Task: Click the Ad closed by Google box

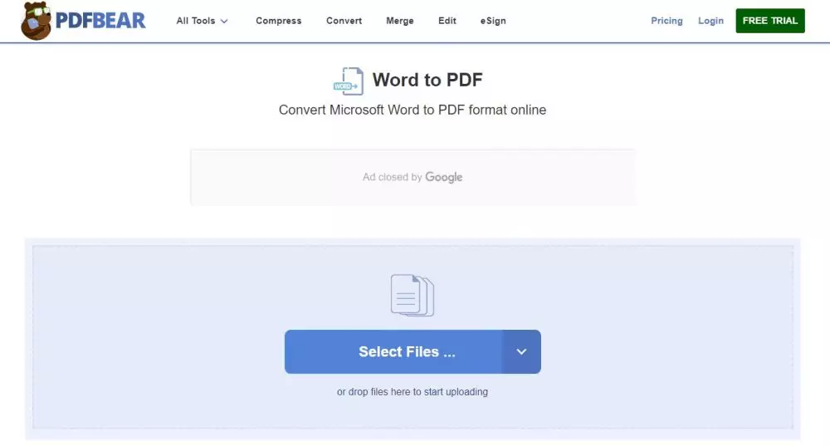Action: (x=413, y=177)
